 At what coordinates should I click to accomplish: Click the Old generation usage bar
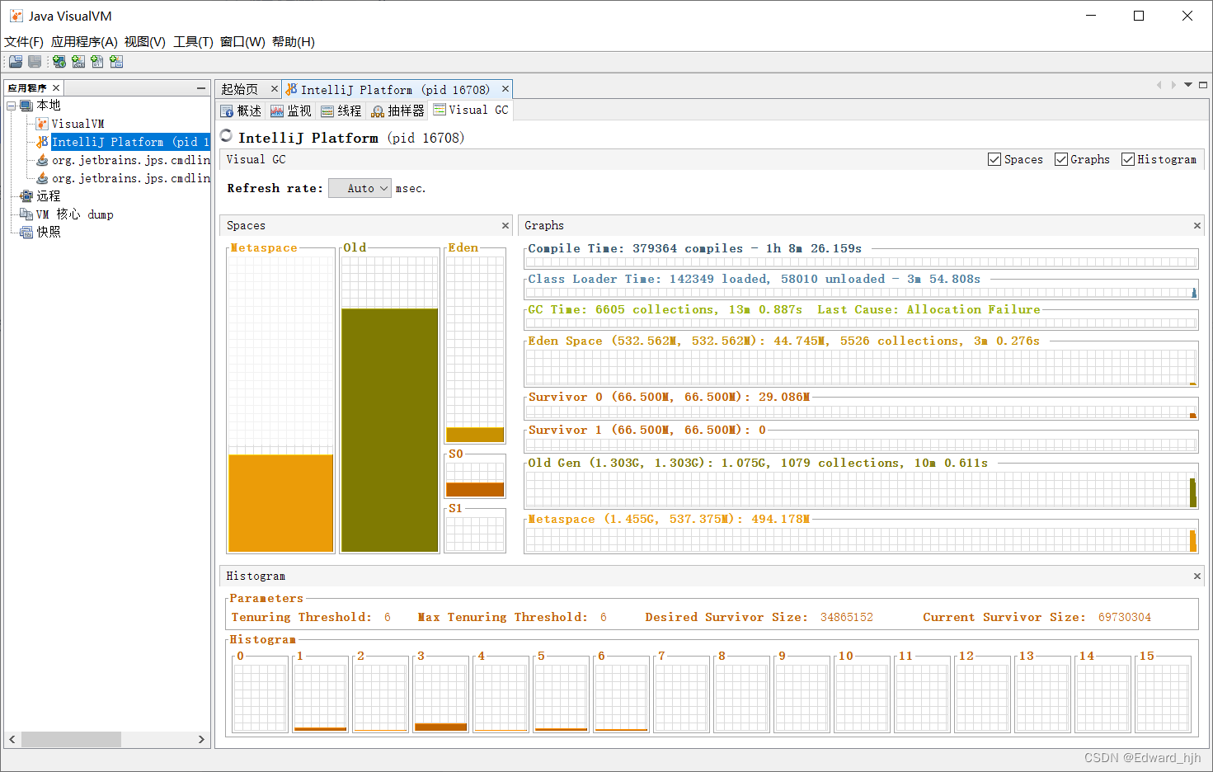[389, 430]
